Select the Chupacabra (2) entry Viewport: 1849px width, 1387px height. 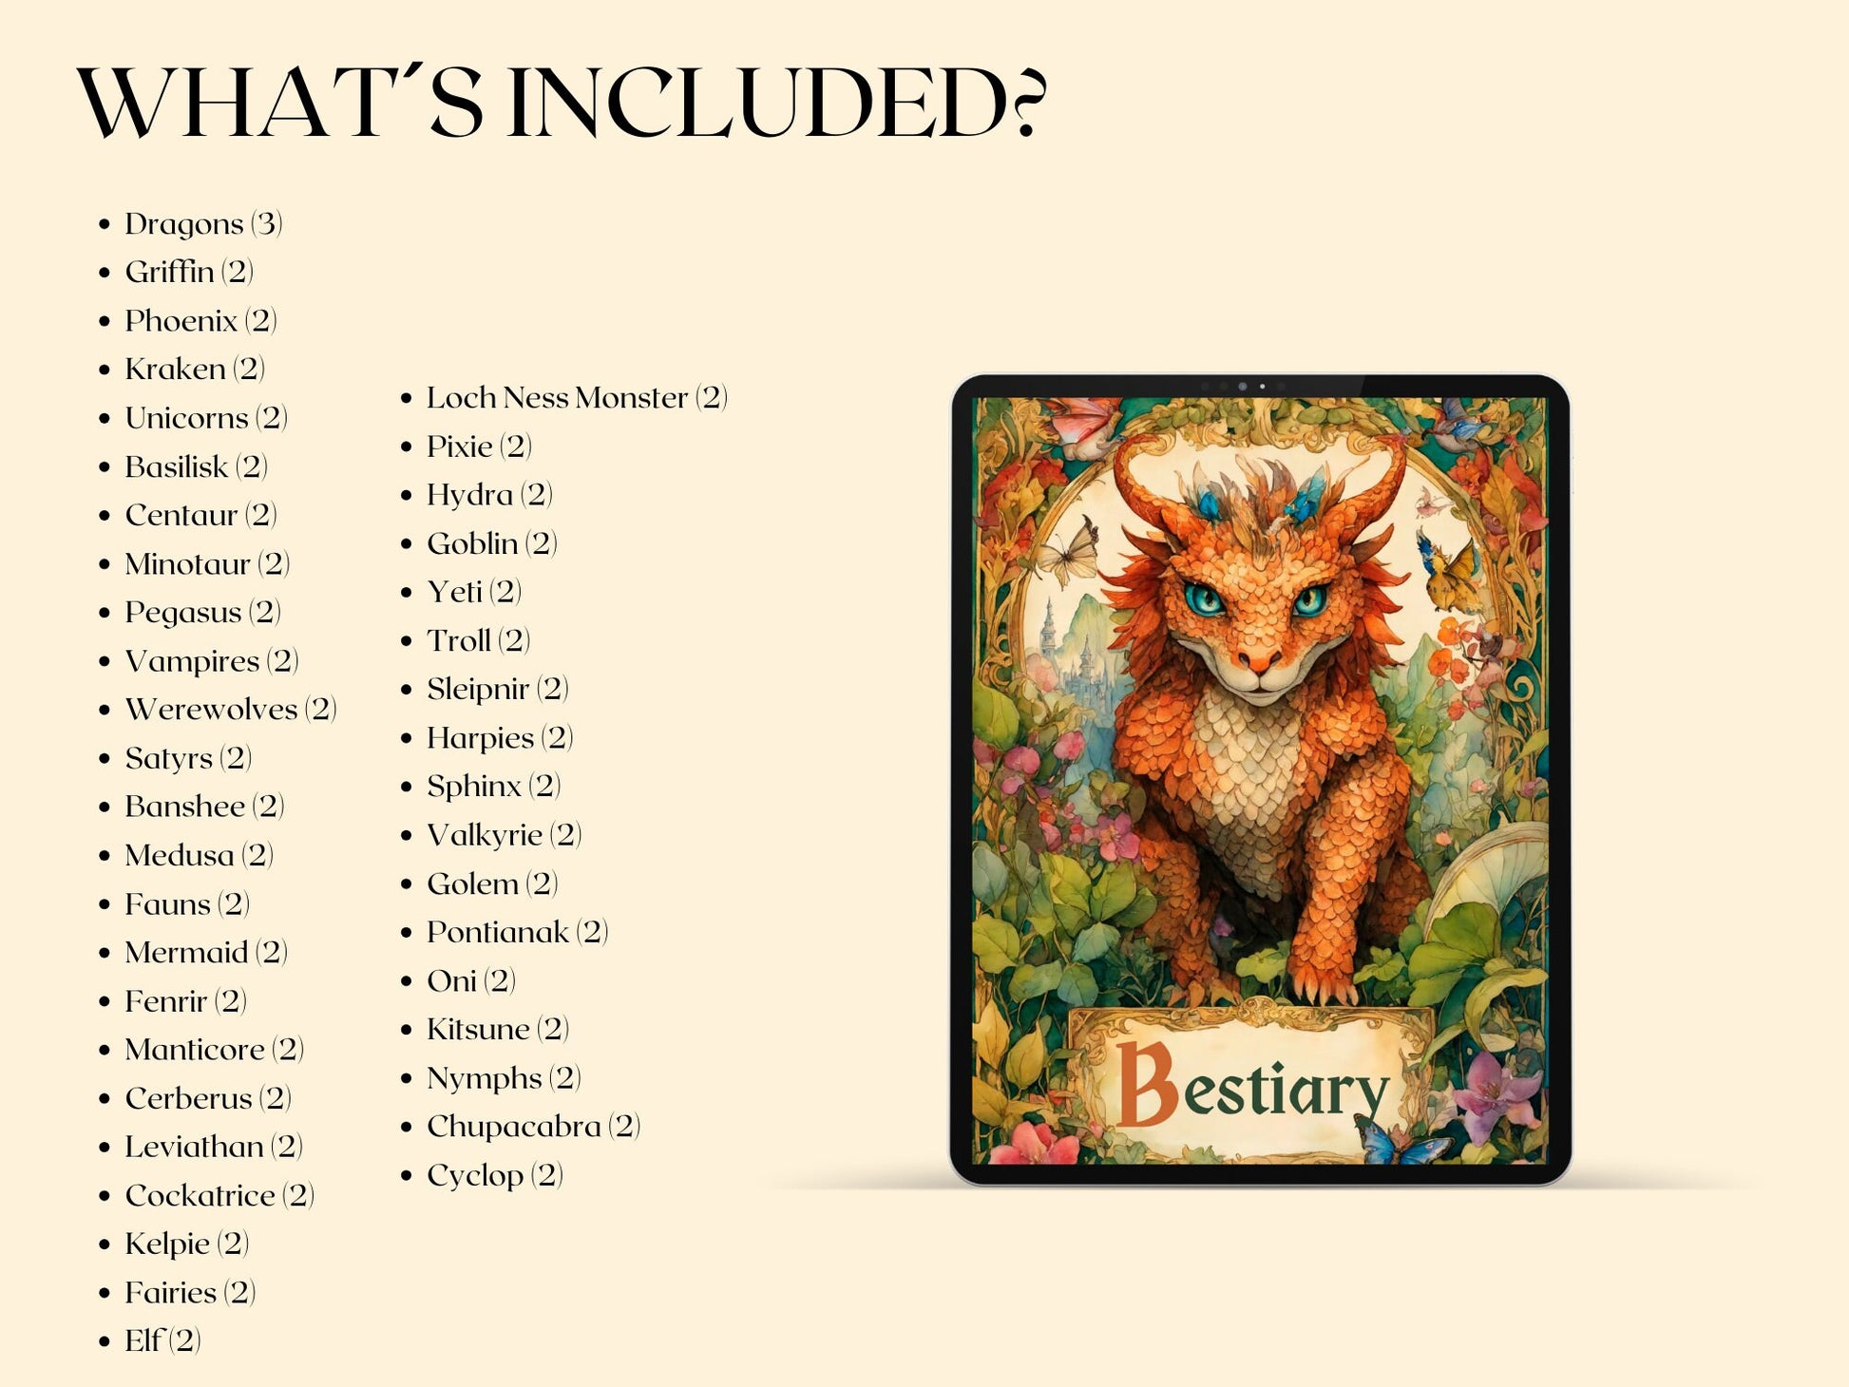pyautogui.click(x=533, y=1127)
